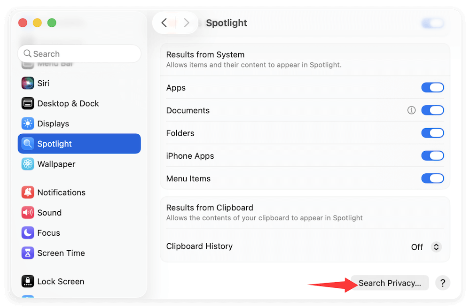
Task: Click the Screen Time sidebar icon
Action: point(27,253)
